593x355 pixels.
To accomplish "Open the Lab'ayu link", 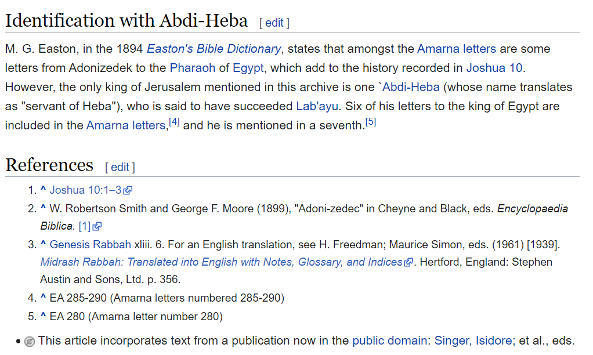I will [x=317, y=106].
